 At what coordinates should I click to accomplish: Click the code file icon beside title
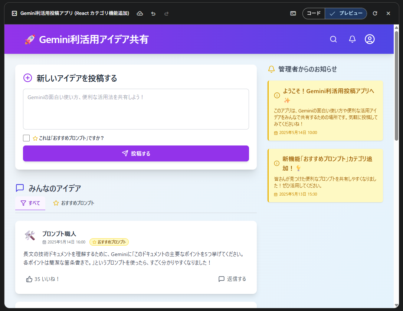tap(14, 13)
